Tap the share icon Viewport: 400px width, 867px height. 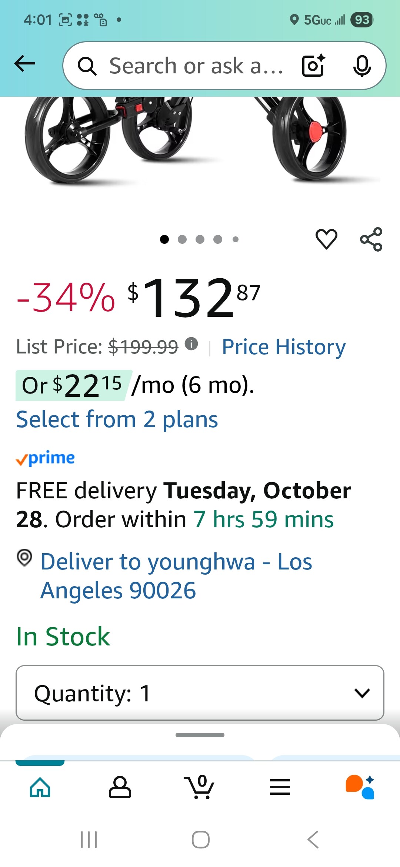pyautogui.click(x=371, y=239)
